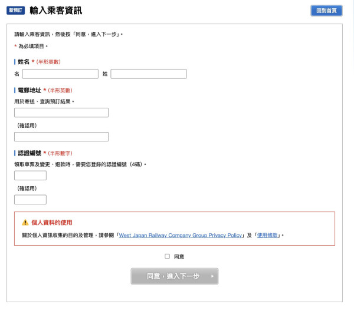The height and width of the screenshot is (314, 354).
Task: Select the 認證編號 confirmation code field
Action: 30,200
